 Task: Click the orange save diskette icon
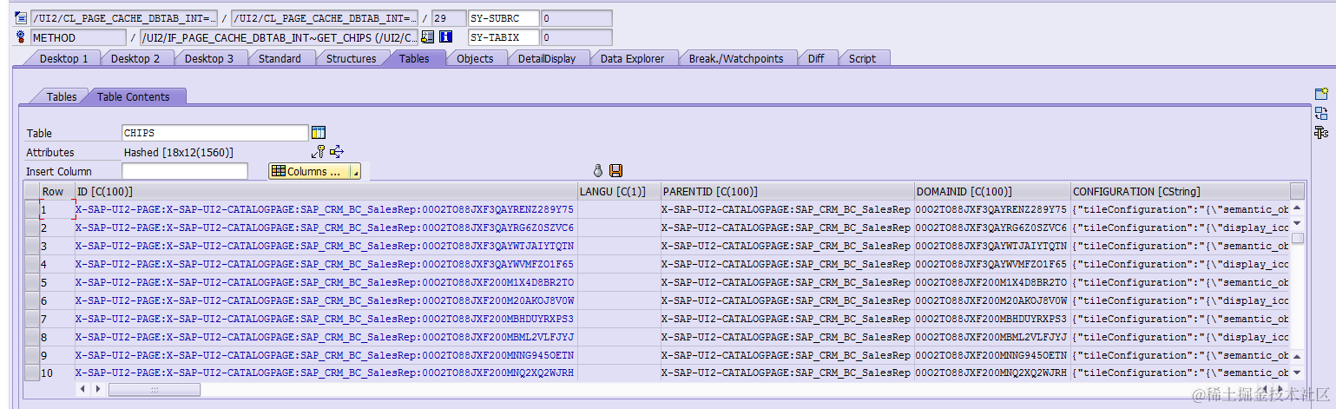[616, 171]
